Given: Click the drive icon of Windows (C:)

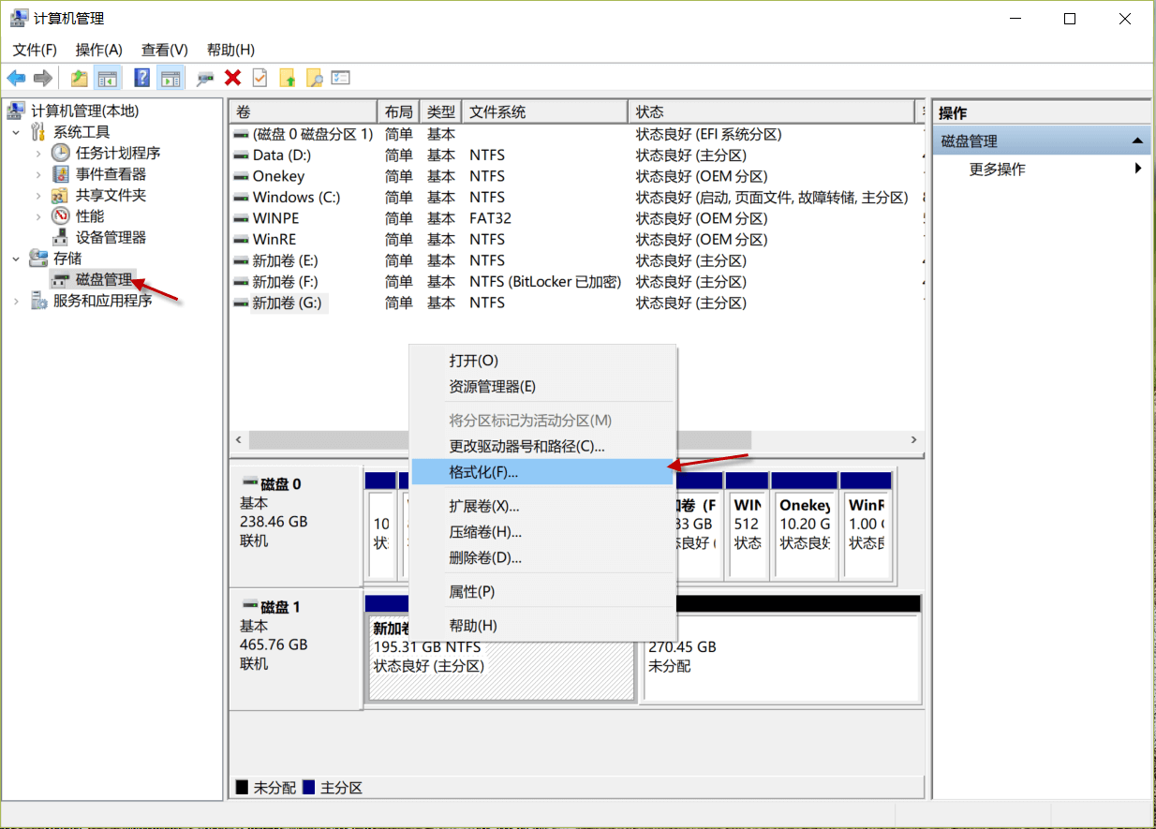Looking at the screenshot, I should click(x=242, y=198).
